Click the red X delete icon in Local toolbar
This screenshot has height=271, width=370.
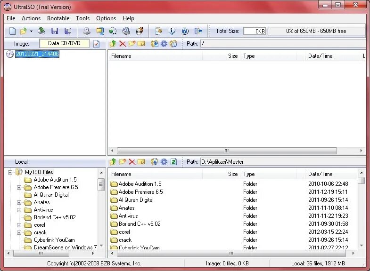[x=132, y=162]
